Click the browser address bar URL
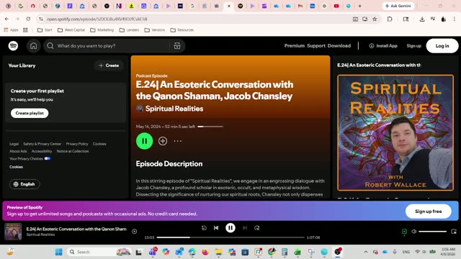 coord(97,19)
